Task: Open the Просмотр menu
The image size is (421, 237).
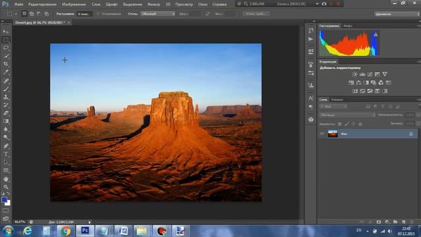Action: point(184,5)
